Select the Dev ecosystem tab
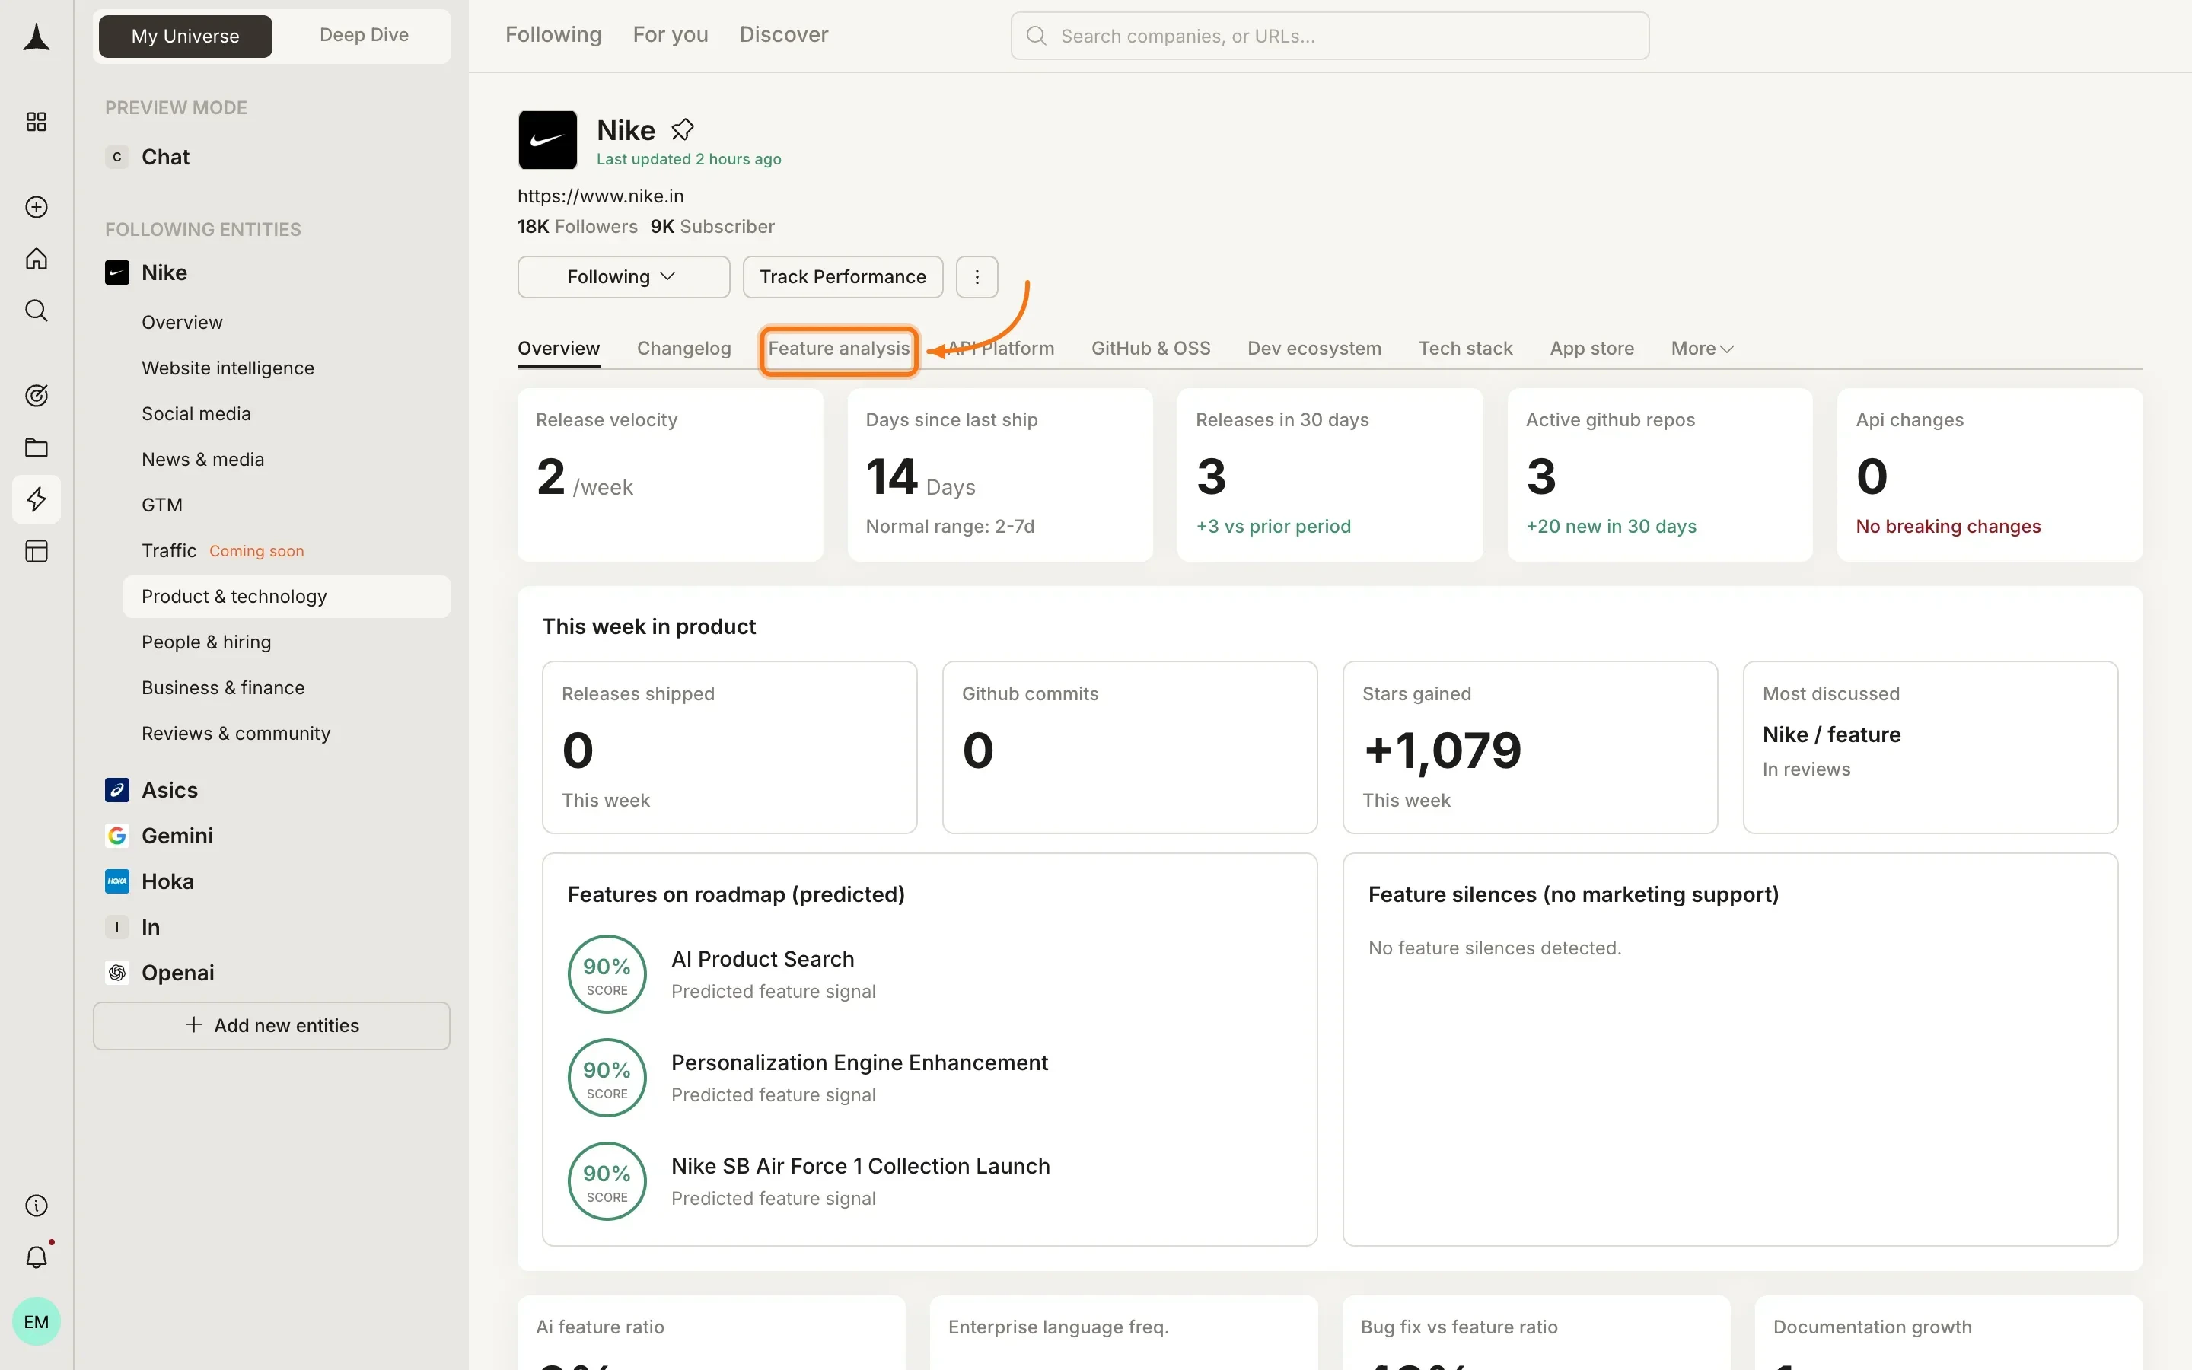 point(1314,348)
